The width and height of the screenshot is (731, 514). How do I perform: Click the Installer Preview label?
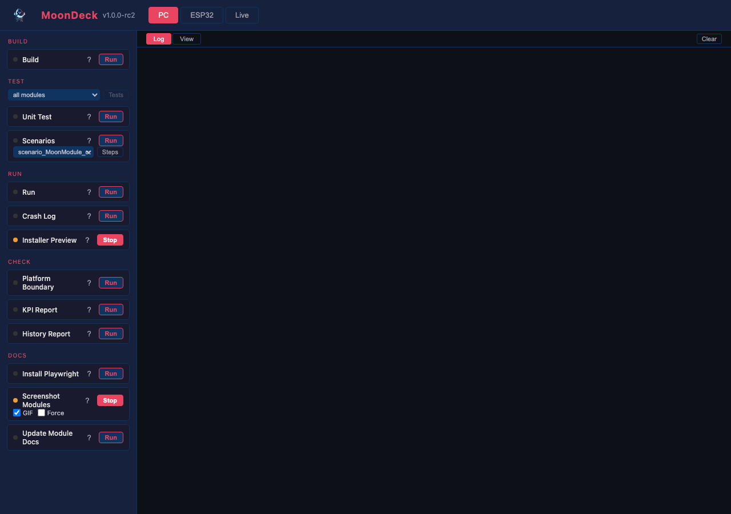tap(50, 240)
